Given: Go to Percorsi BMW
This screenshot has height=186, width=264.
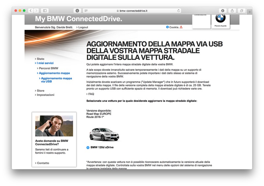Looking at the screenshot, I should (x=49, y=68).
